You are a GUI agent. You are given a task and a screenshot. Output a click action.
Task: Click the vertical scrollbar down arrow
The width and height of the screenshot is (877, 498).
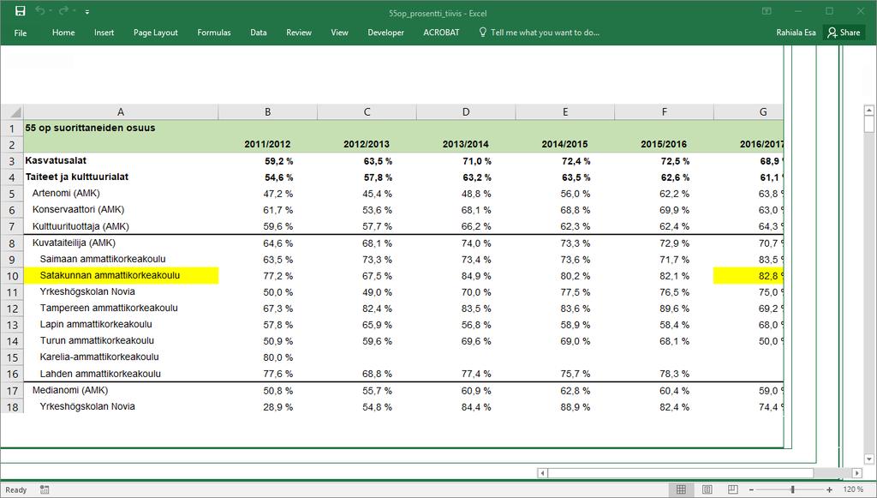pos(869,459)
